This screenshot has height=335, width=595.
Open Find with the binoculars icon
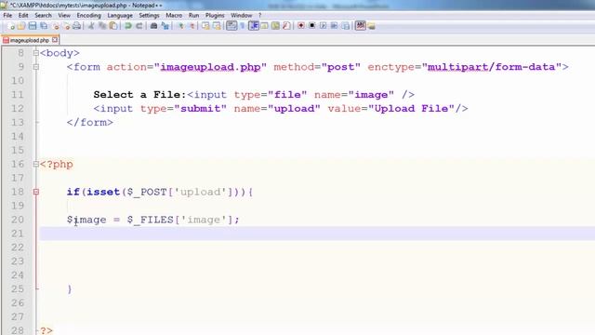click(x=153, y=26)
